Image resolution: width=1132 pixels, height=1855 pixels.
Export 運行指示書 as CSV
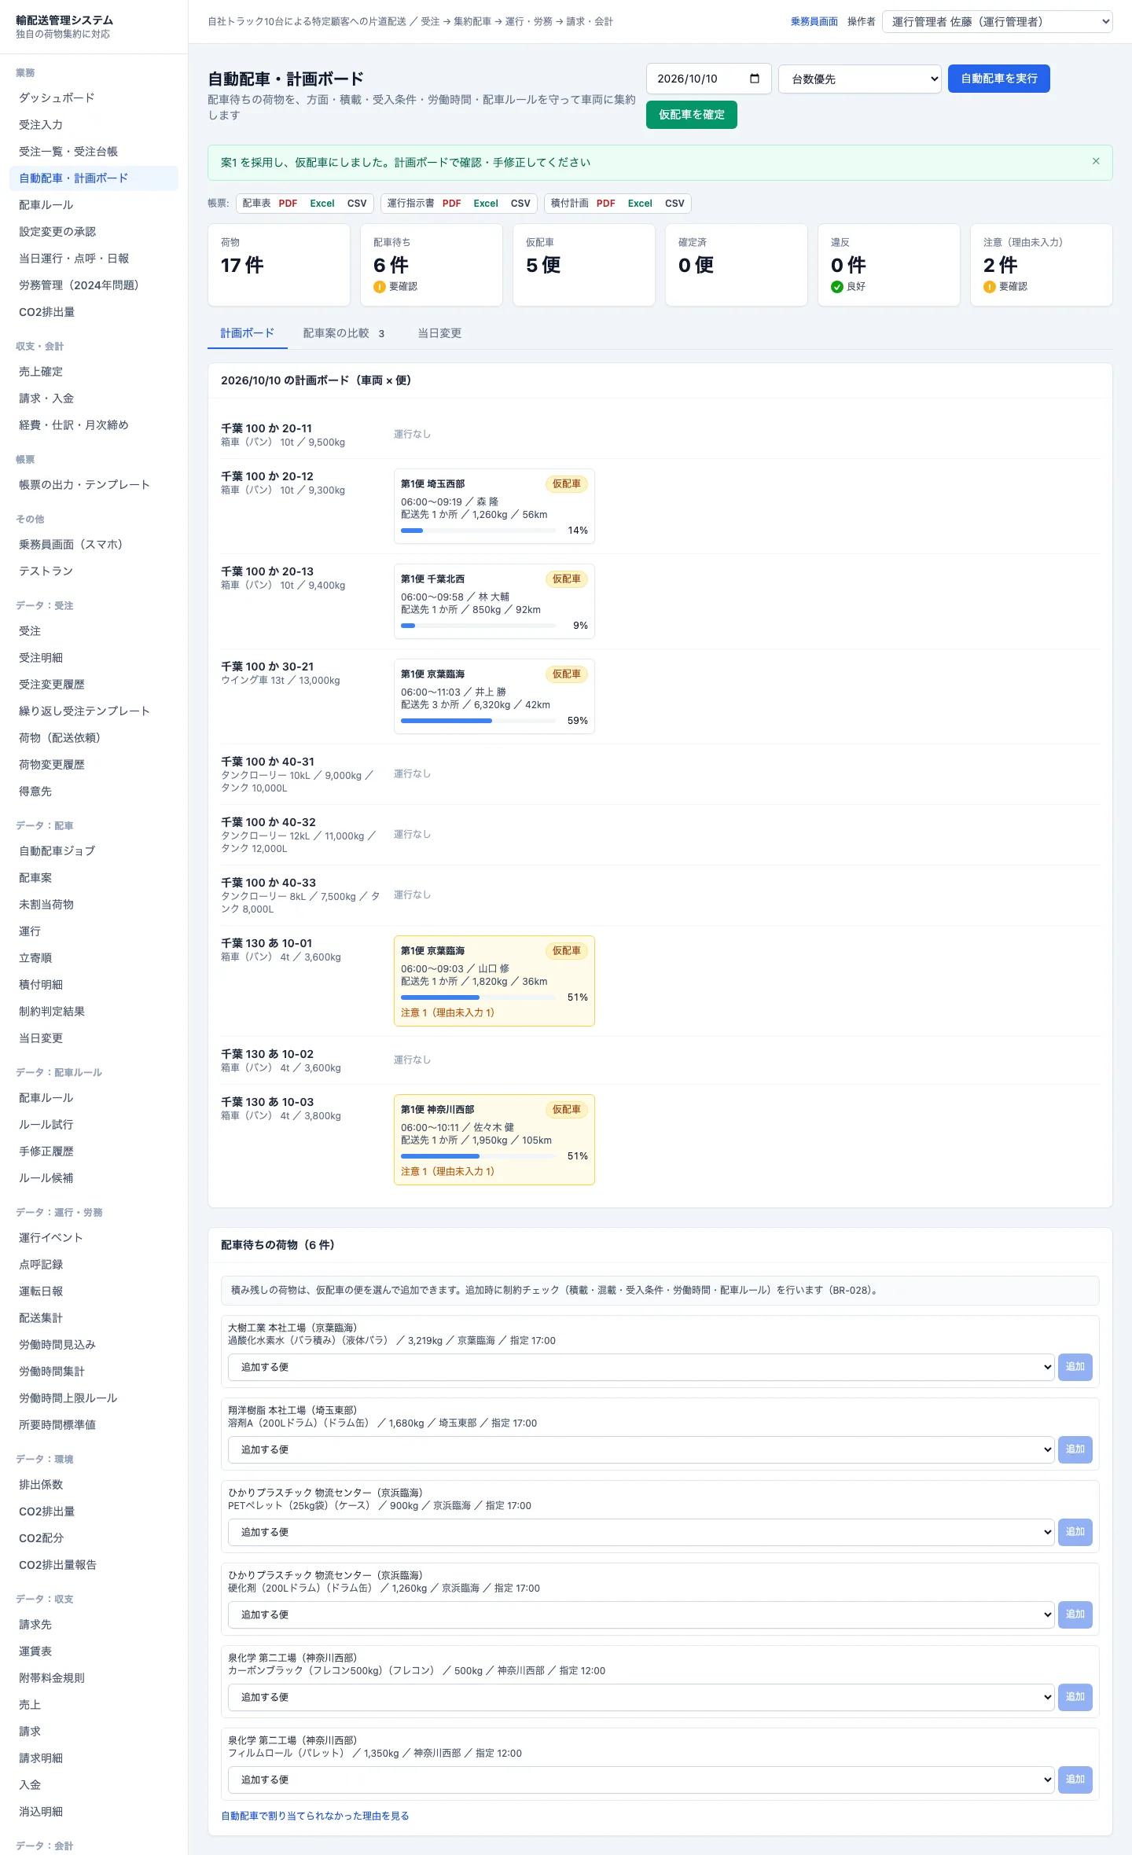pos(520,204)
